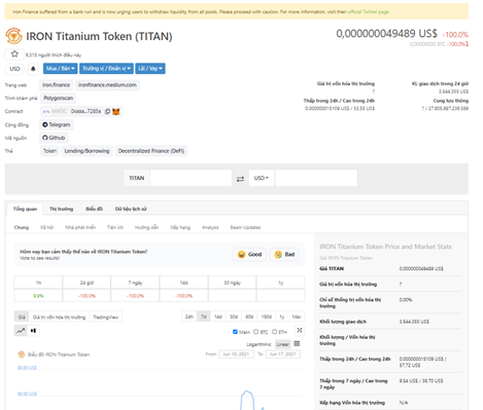Click the swap currency arrows icon
Viewport: 483px width, 410px height.
pyautogui.click(x=240, y=179)
